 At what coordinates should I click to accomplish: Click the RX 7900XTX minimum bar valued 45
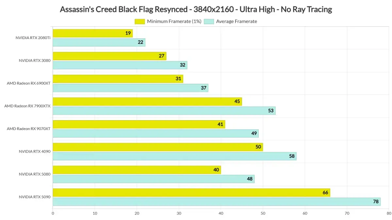tap(147, 101)
